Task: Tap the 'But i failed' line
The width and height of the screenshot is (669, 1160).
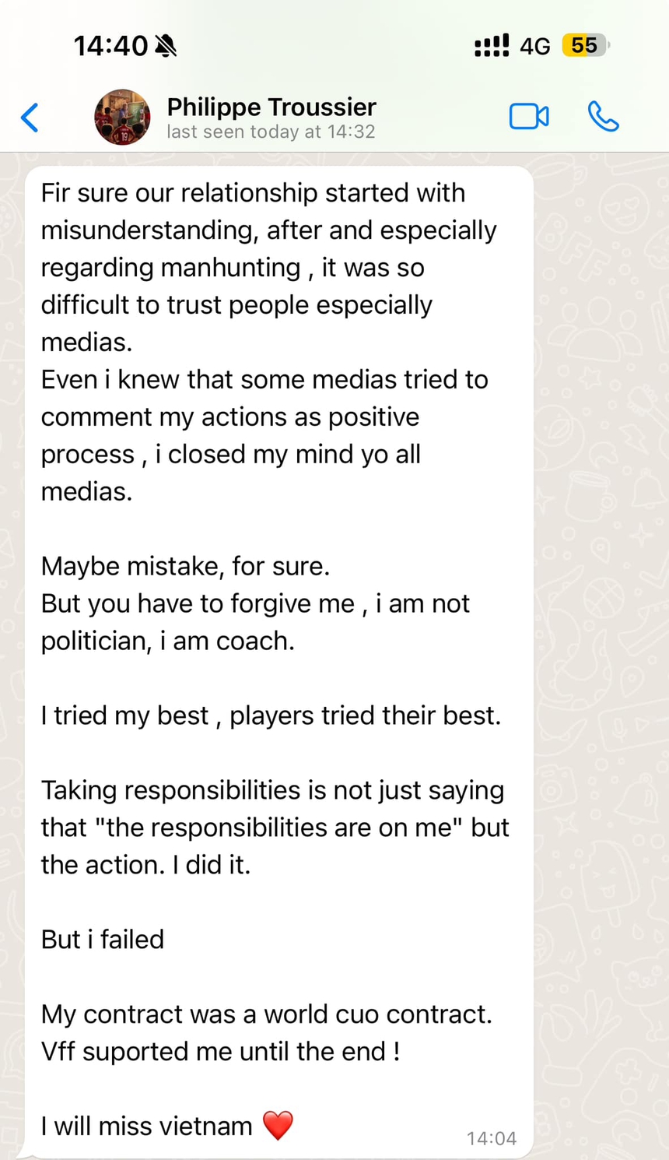Action: [103, 940]
